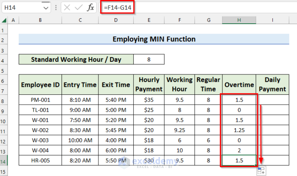Select column D header
Image resolution: width=297 pixels, height=176 pixels.
116,20
